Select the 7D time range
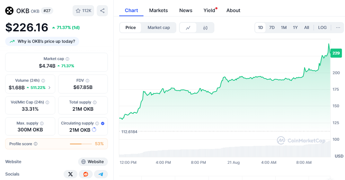This screenshot has height=180, width=345. click(272, 28)
